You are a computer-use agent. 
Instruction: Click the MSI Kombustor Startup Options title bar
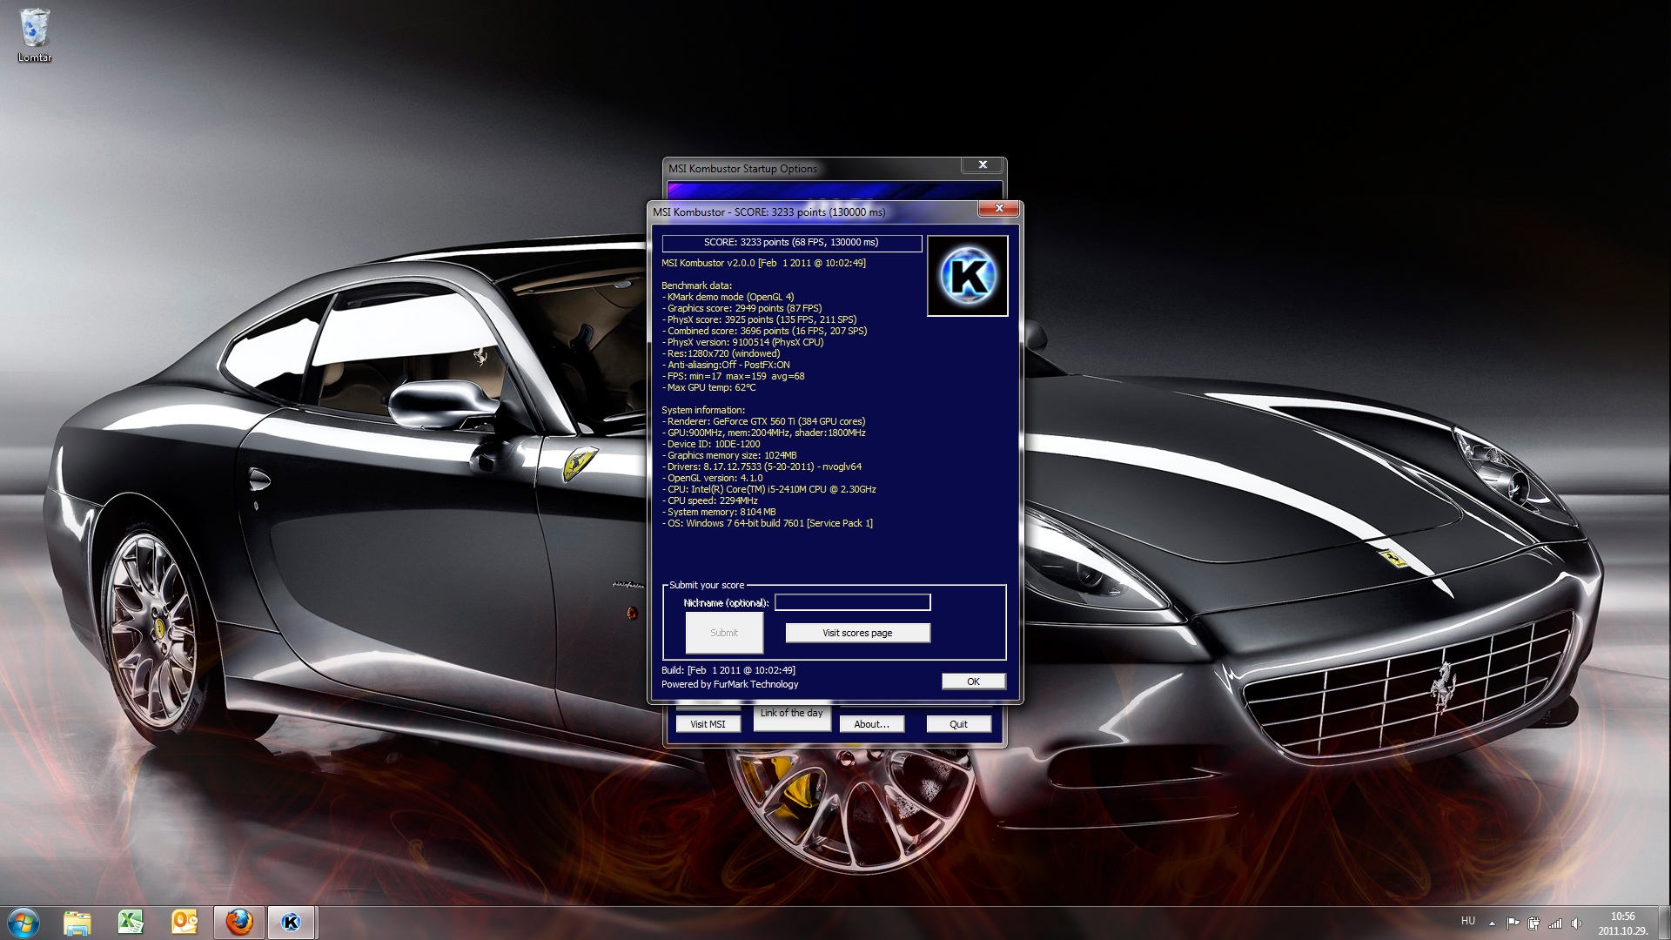click(812, 168)
